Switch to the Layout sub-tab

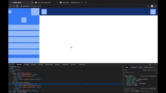pyautogui.click(x=140, y=67)
